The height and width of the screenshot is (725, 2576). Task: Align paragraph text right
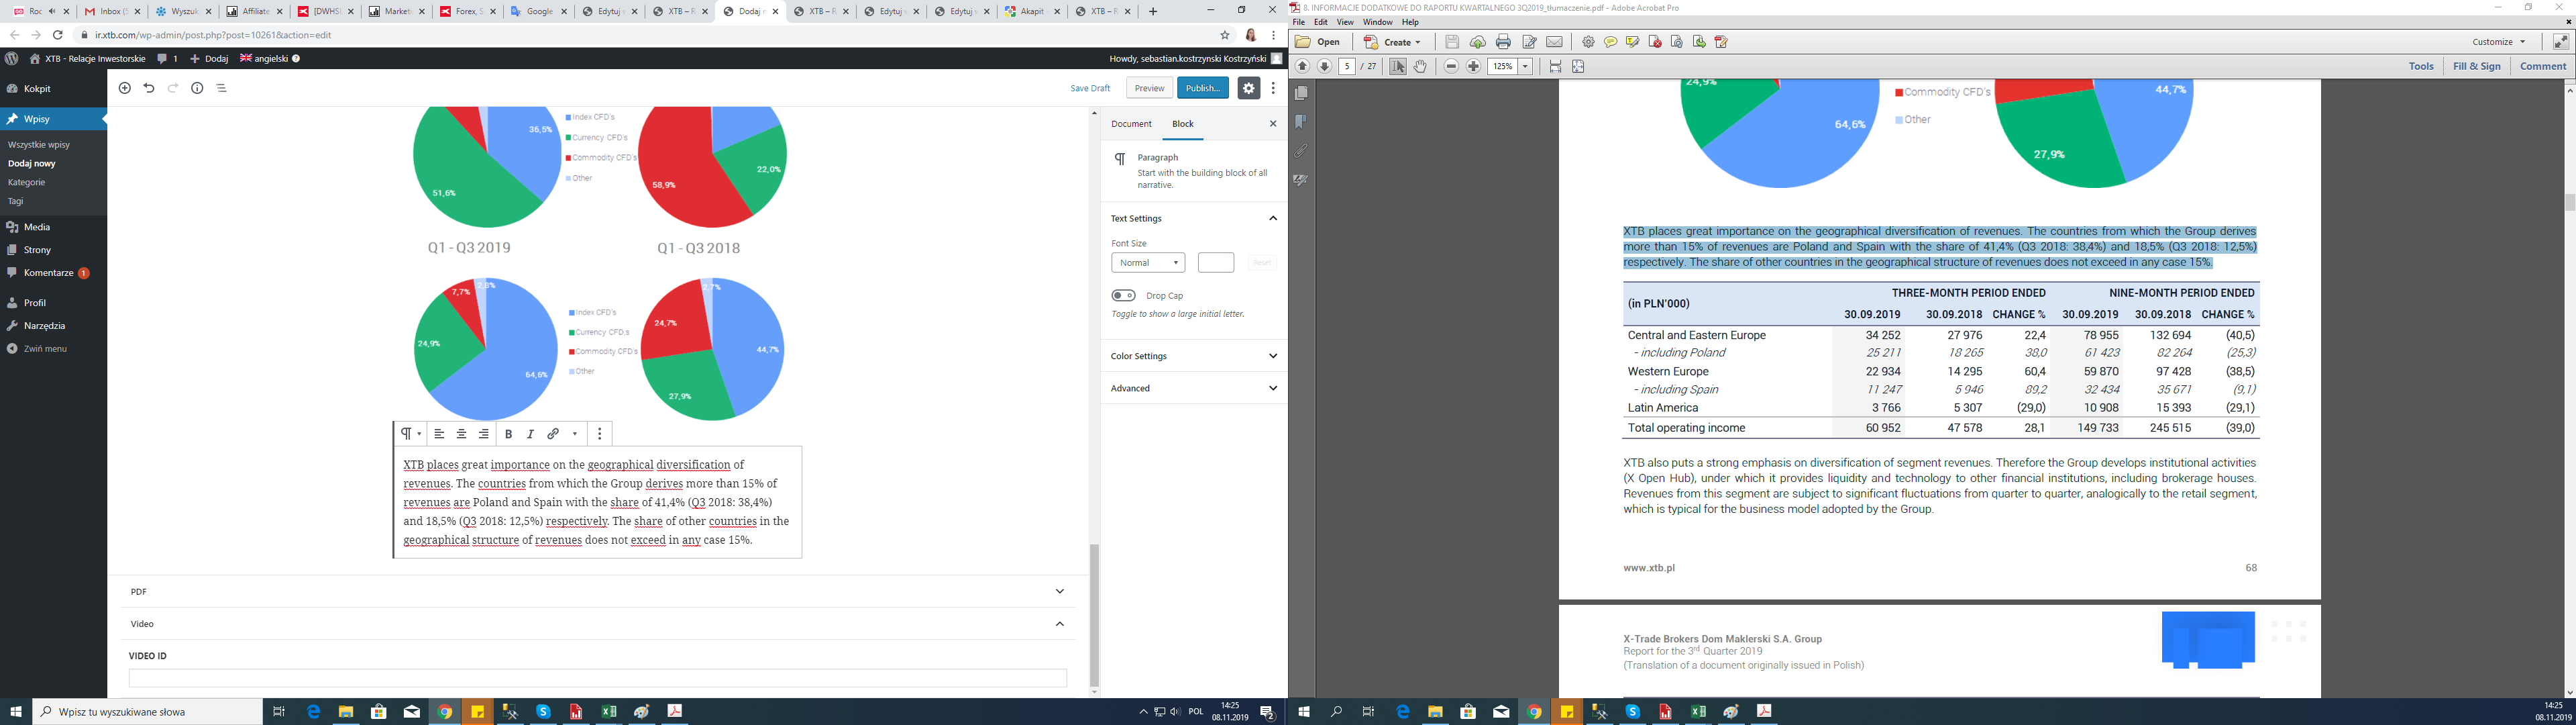(x=484, y=434)
